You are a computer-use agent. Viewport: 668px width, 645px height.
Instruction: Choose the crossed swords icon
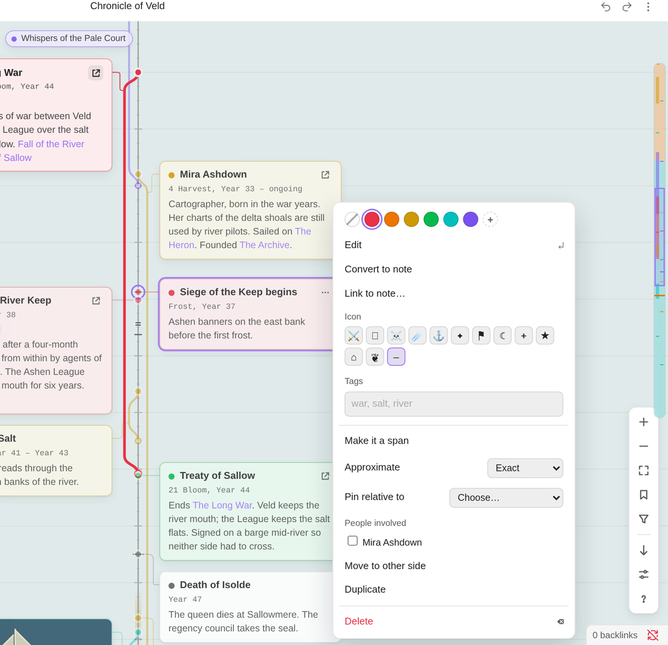(x=353, y=336)
